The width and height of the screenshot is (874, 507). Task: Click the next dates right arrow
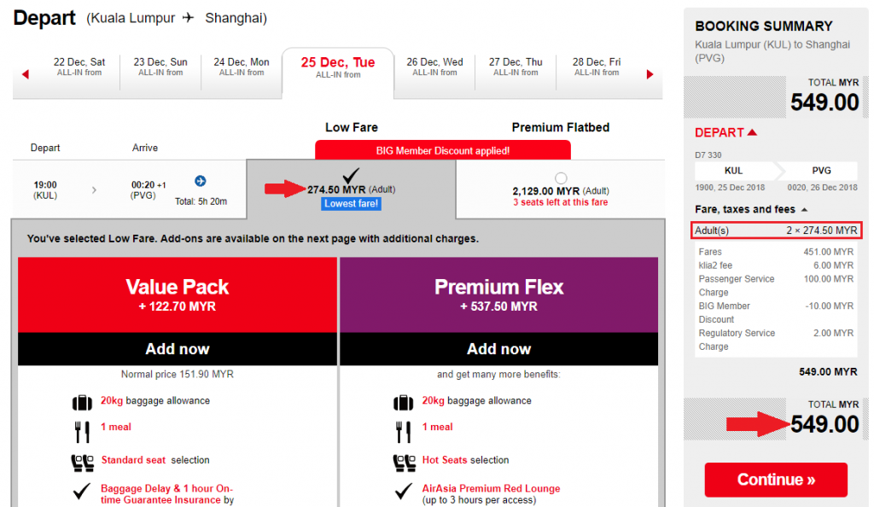point(650,75)
